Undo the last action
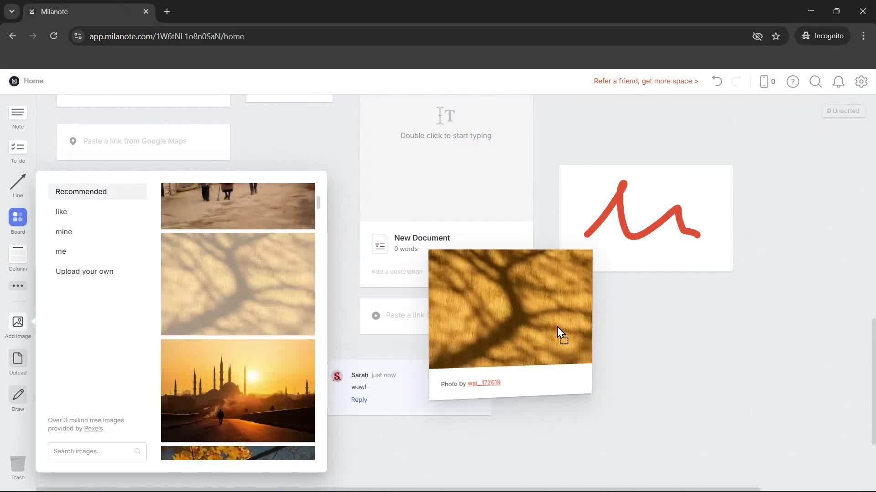 coord(716,81)
